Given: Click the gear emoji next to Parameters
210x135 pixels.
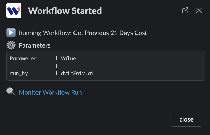Looking at the screenshot, I should 11,45.
